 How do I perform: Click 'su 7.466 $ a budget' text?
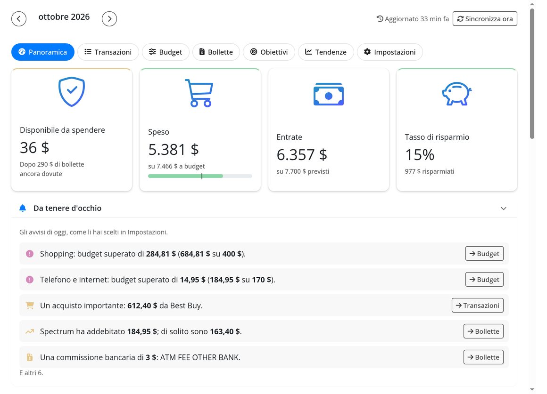coord(176,166)
